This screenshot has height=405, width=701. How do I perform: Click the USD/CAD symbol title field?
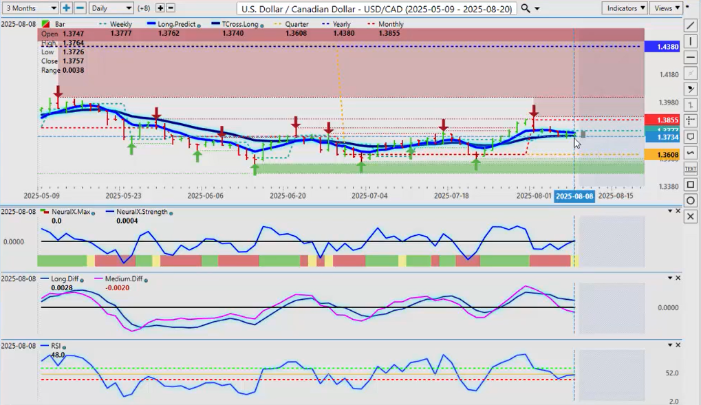tap(376, 8)
